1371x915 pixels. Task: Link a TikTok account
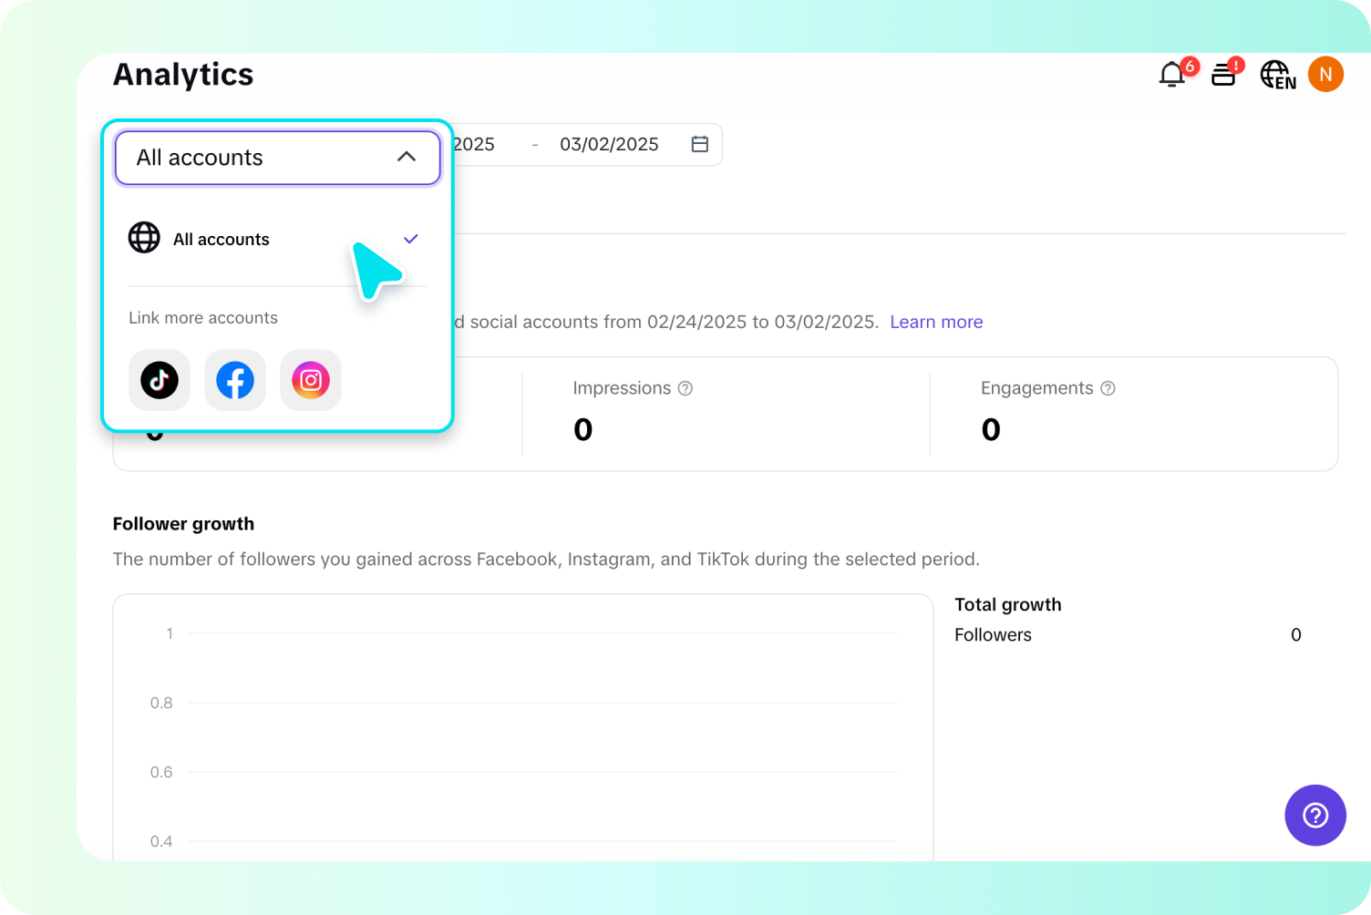point(159,380)
